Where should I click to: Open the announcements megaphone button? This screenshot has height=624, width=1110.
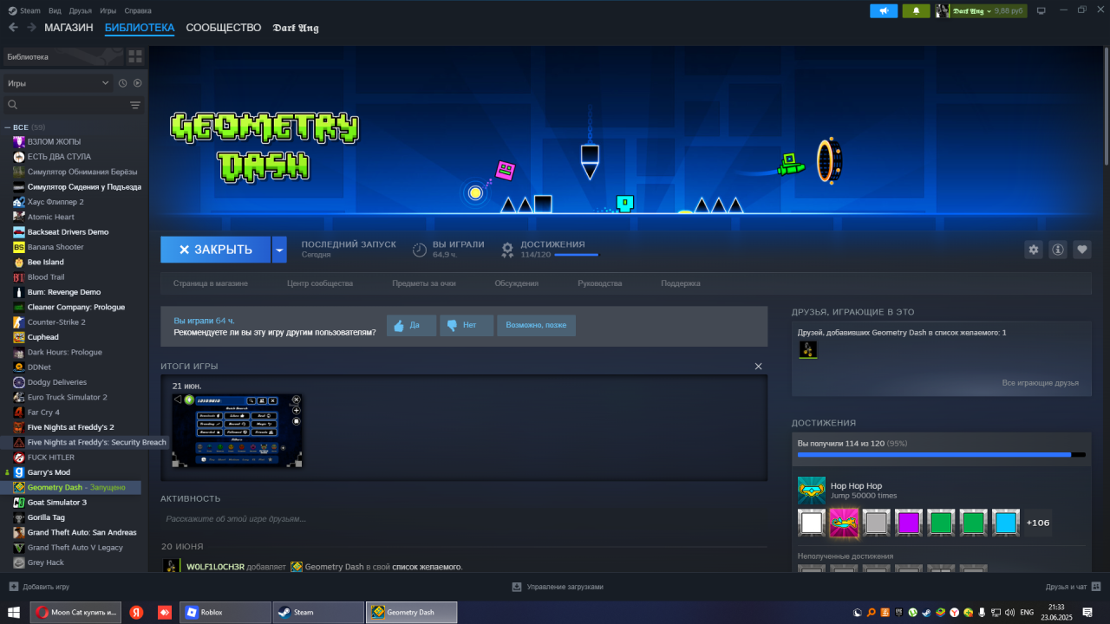click(884, 10)
